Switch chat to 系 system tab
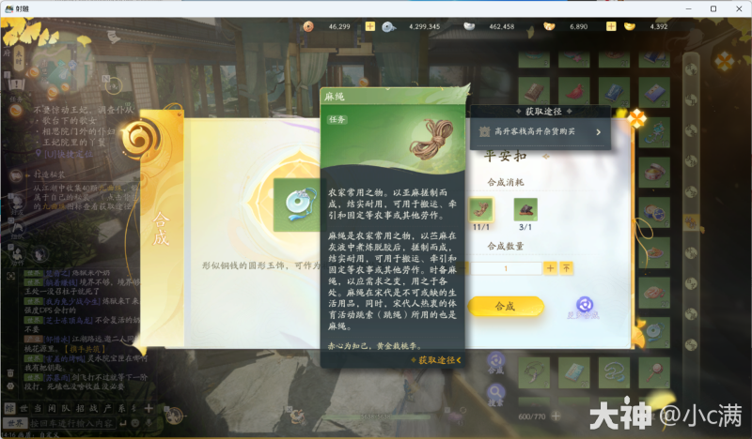The height and width of the screenshot is (439, 752). pos(121,408)
